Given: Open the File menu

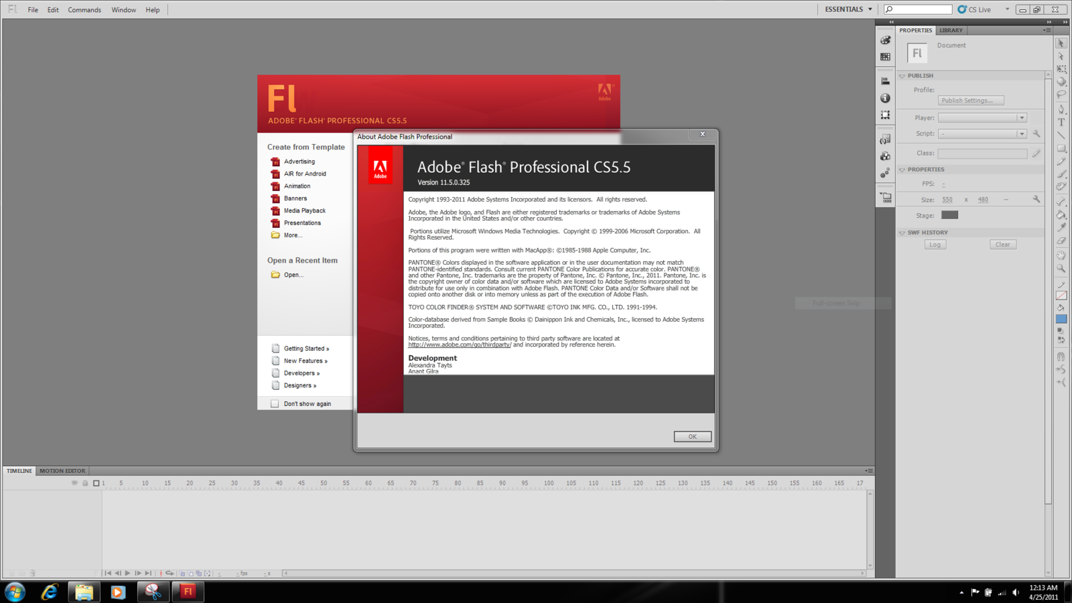Looking at the screenshot, I should [x=33, y=10].
